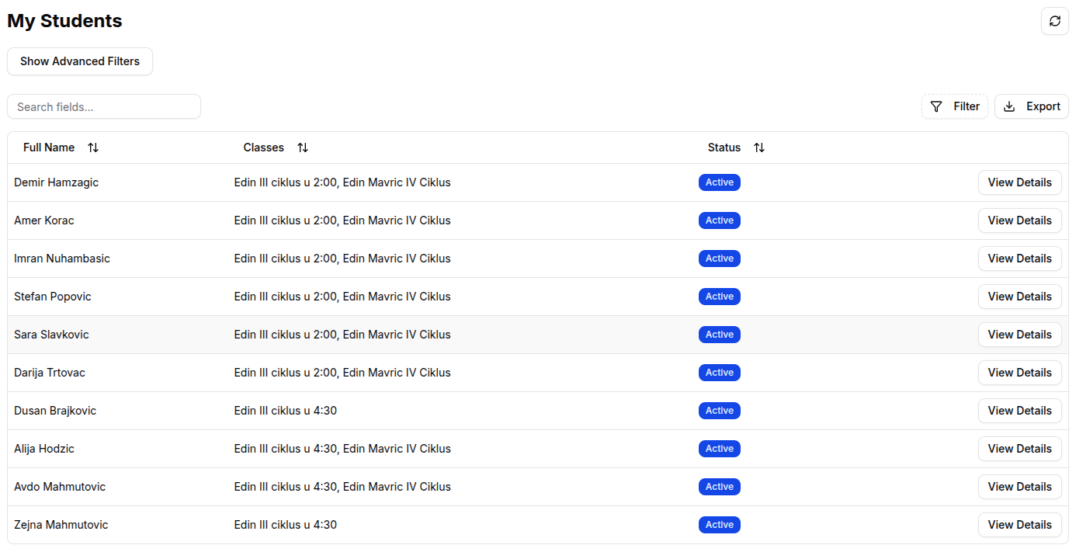
Task: Click the refresh icon button
Action: 1054,21
